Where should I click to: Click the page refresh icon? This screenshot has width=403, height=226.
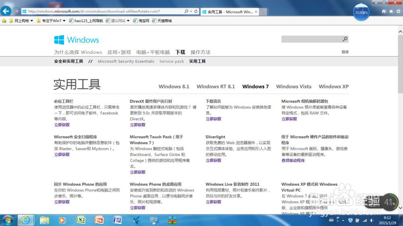click(196, 11)
